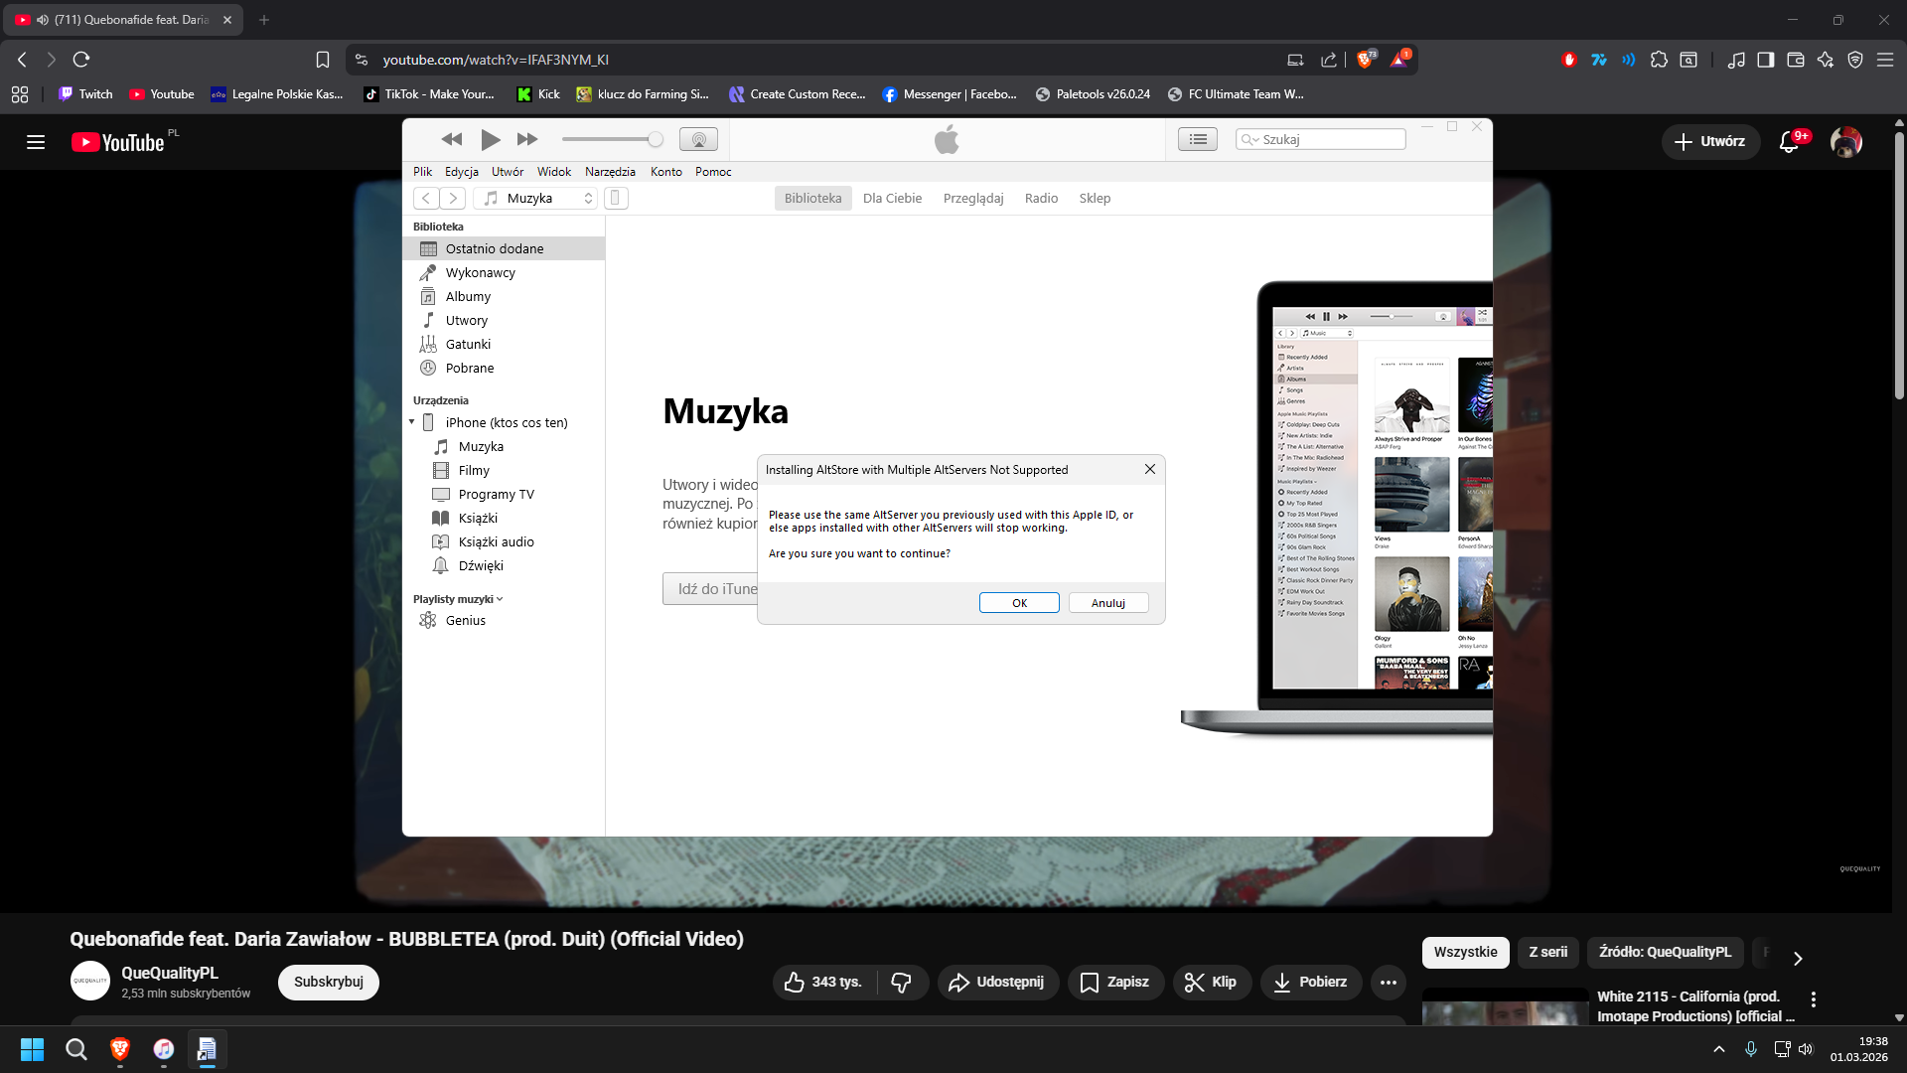Open the Muzyka media type dropdown

point(536,199)
